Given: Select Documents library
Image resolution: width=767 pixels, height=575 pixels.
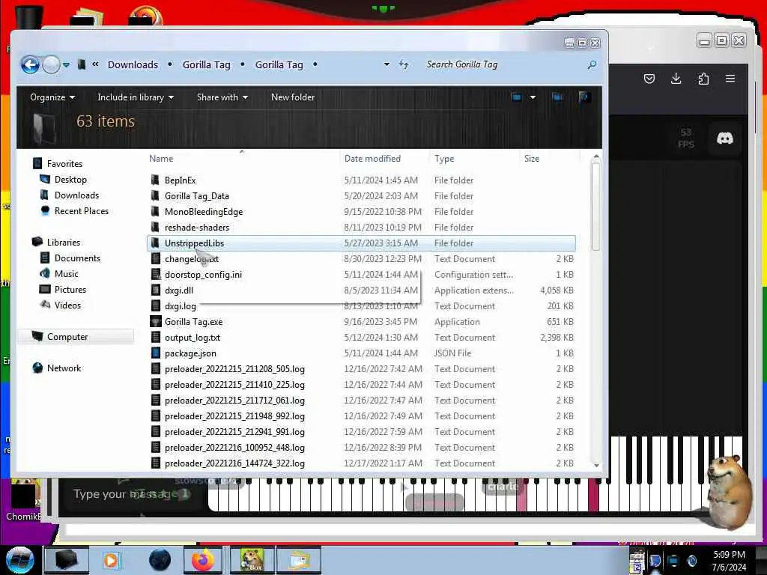Looking at the screenshot, I should pyautogui.click(x=77, y=258).
